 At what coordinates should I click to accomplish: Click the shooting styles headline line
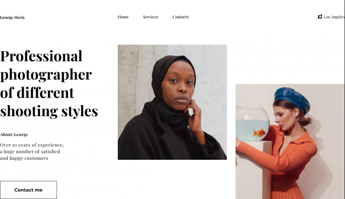[49, 111]
